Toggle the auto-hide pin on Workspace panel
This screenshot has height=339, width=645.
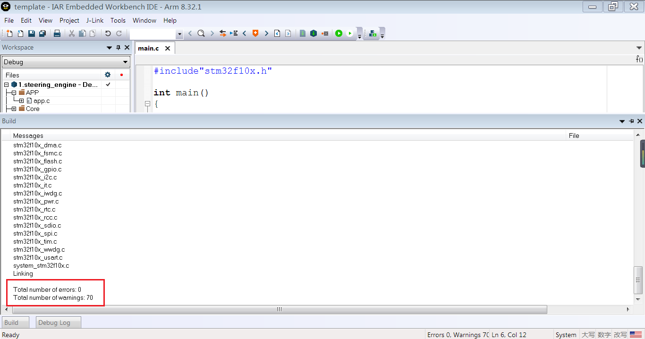point(118,47)
